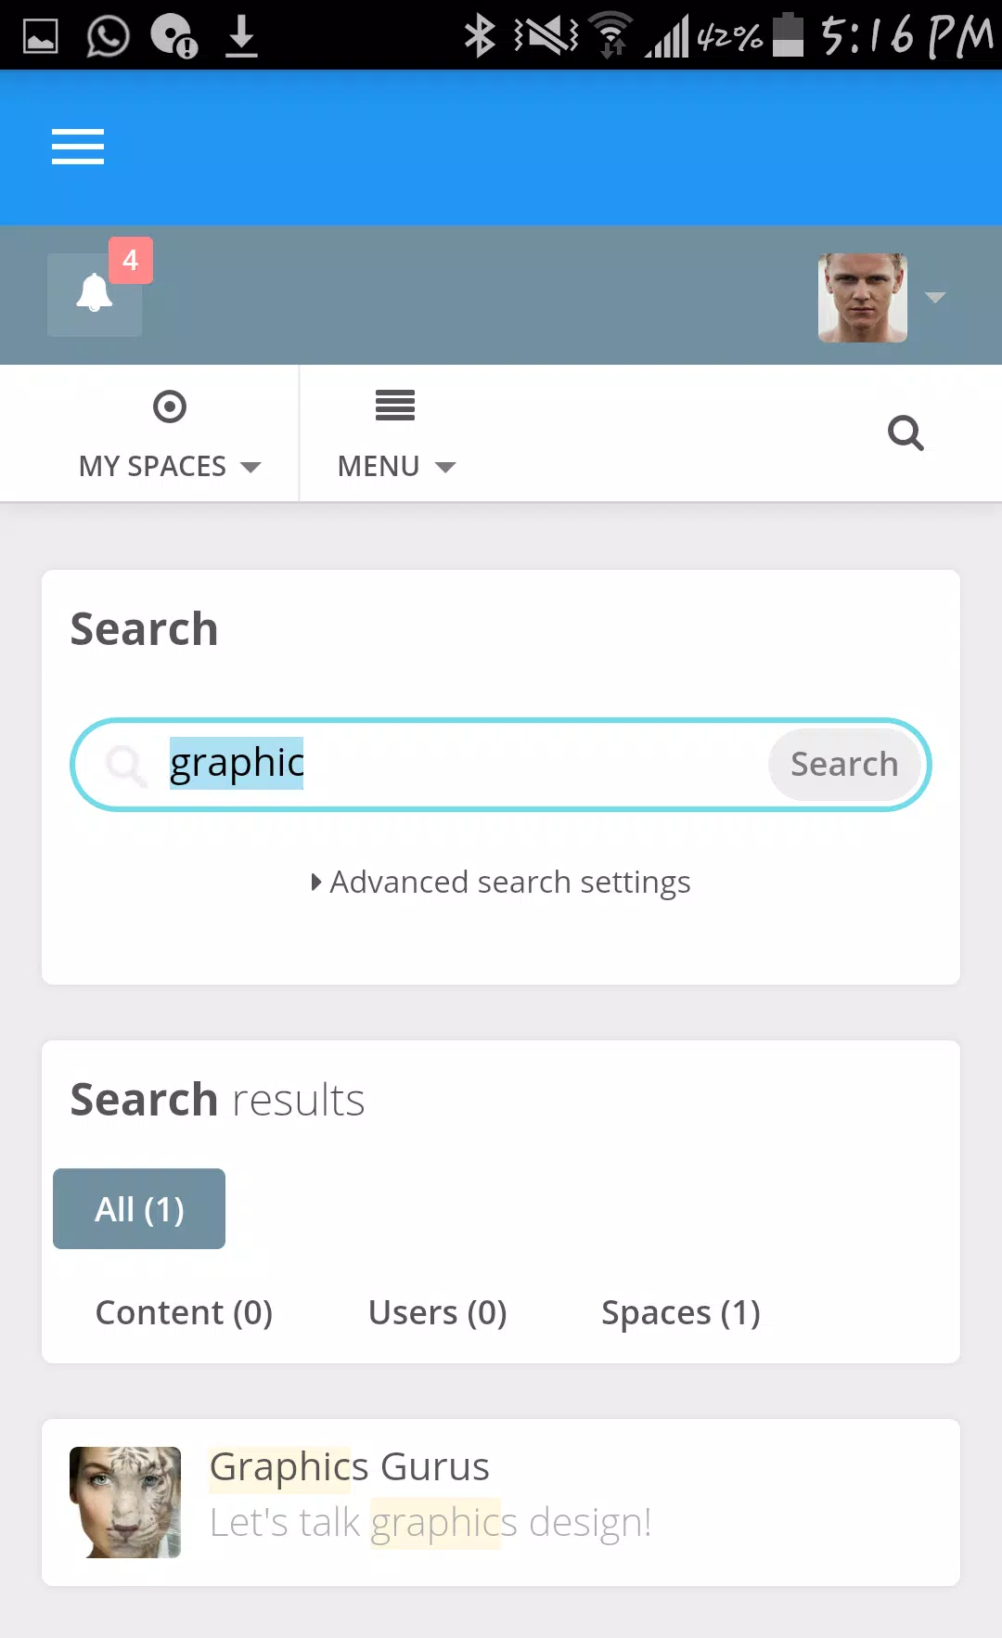Open WhatsApp notification in status bar
Image resolution: width=1002 pixels, height=1638 pixels.
click(x=108, y=36)
